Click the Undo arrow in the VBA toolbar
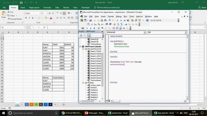 tap(110, 20)
